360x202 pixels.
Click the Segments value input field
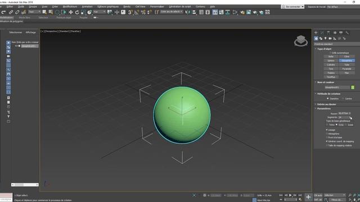(x=343, y=117)
